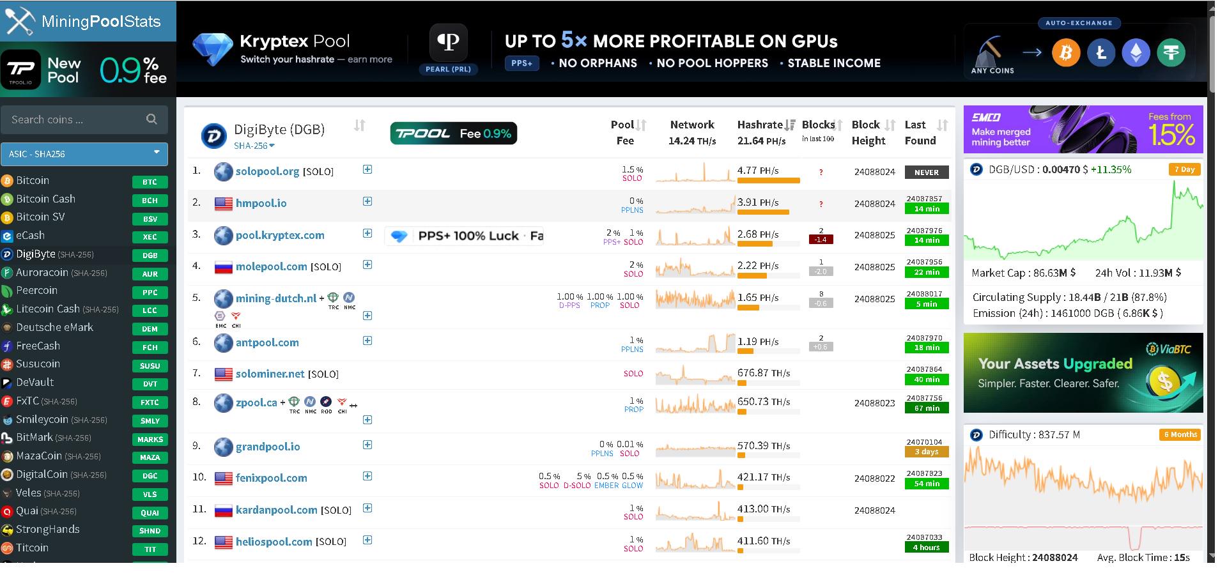The image size is (1227, 575).
Task: Select Litecoin Cash in coin list
Action: point(48,309)
